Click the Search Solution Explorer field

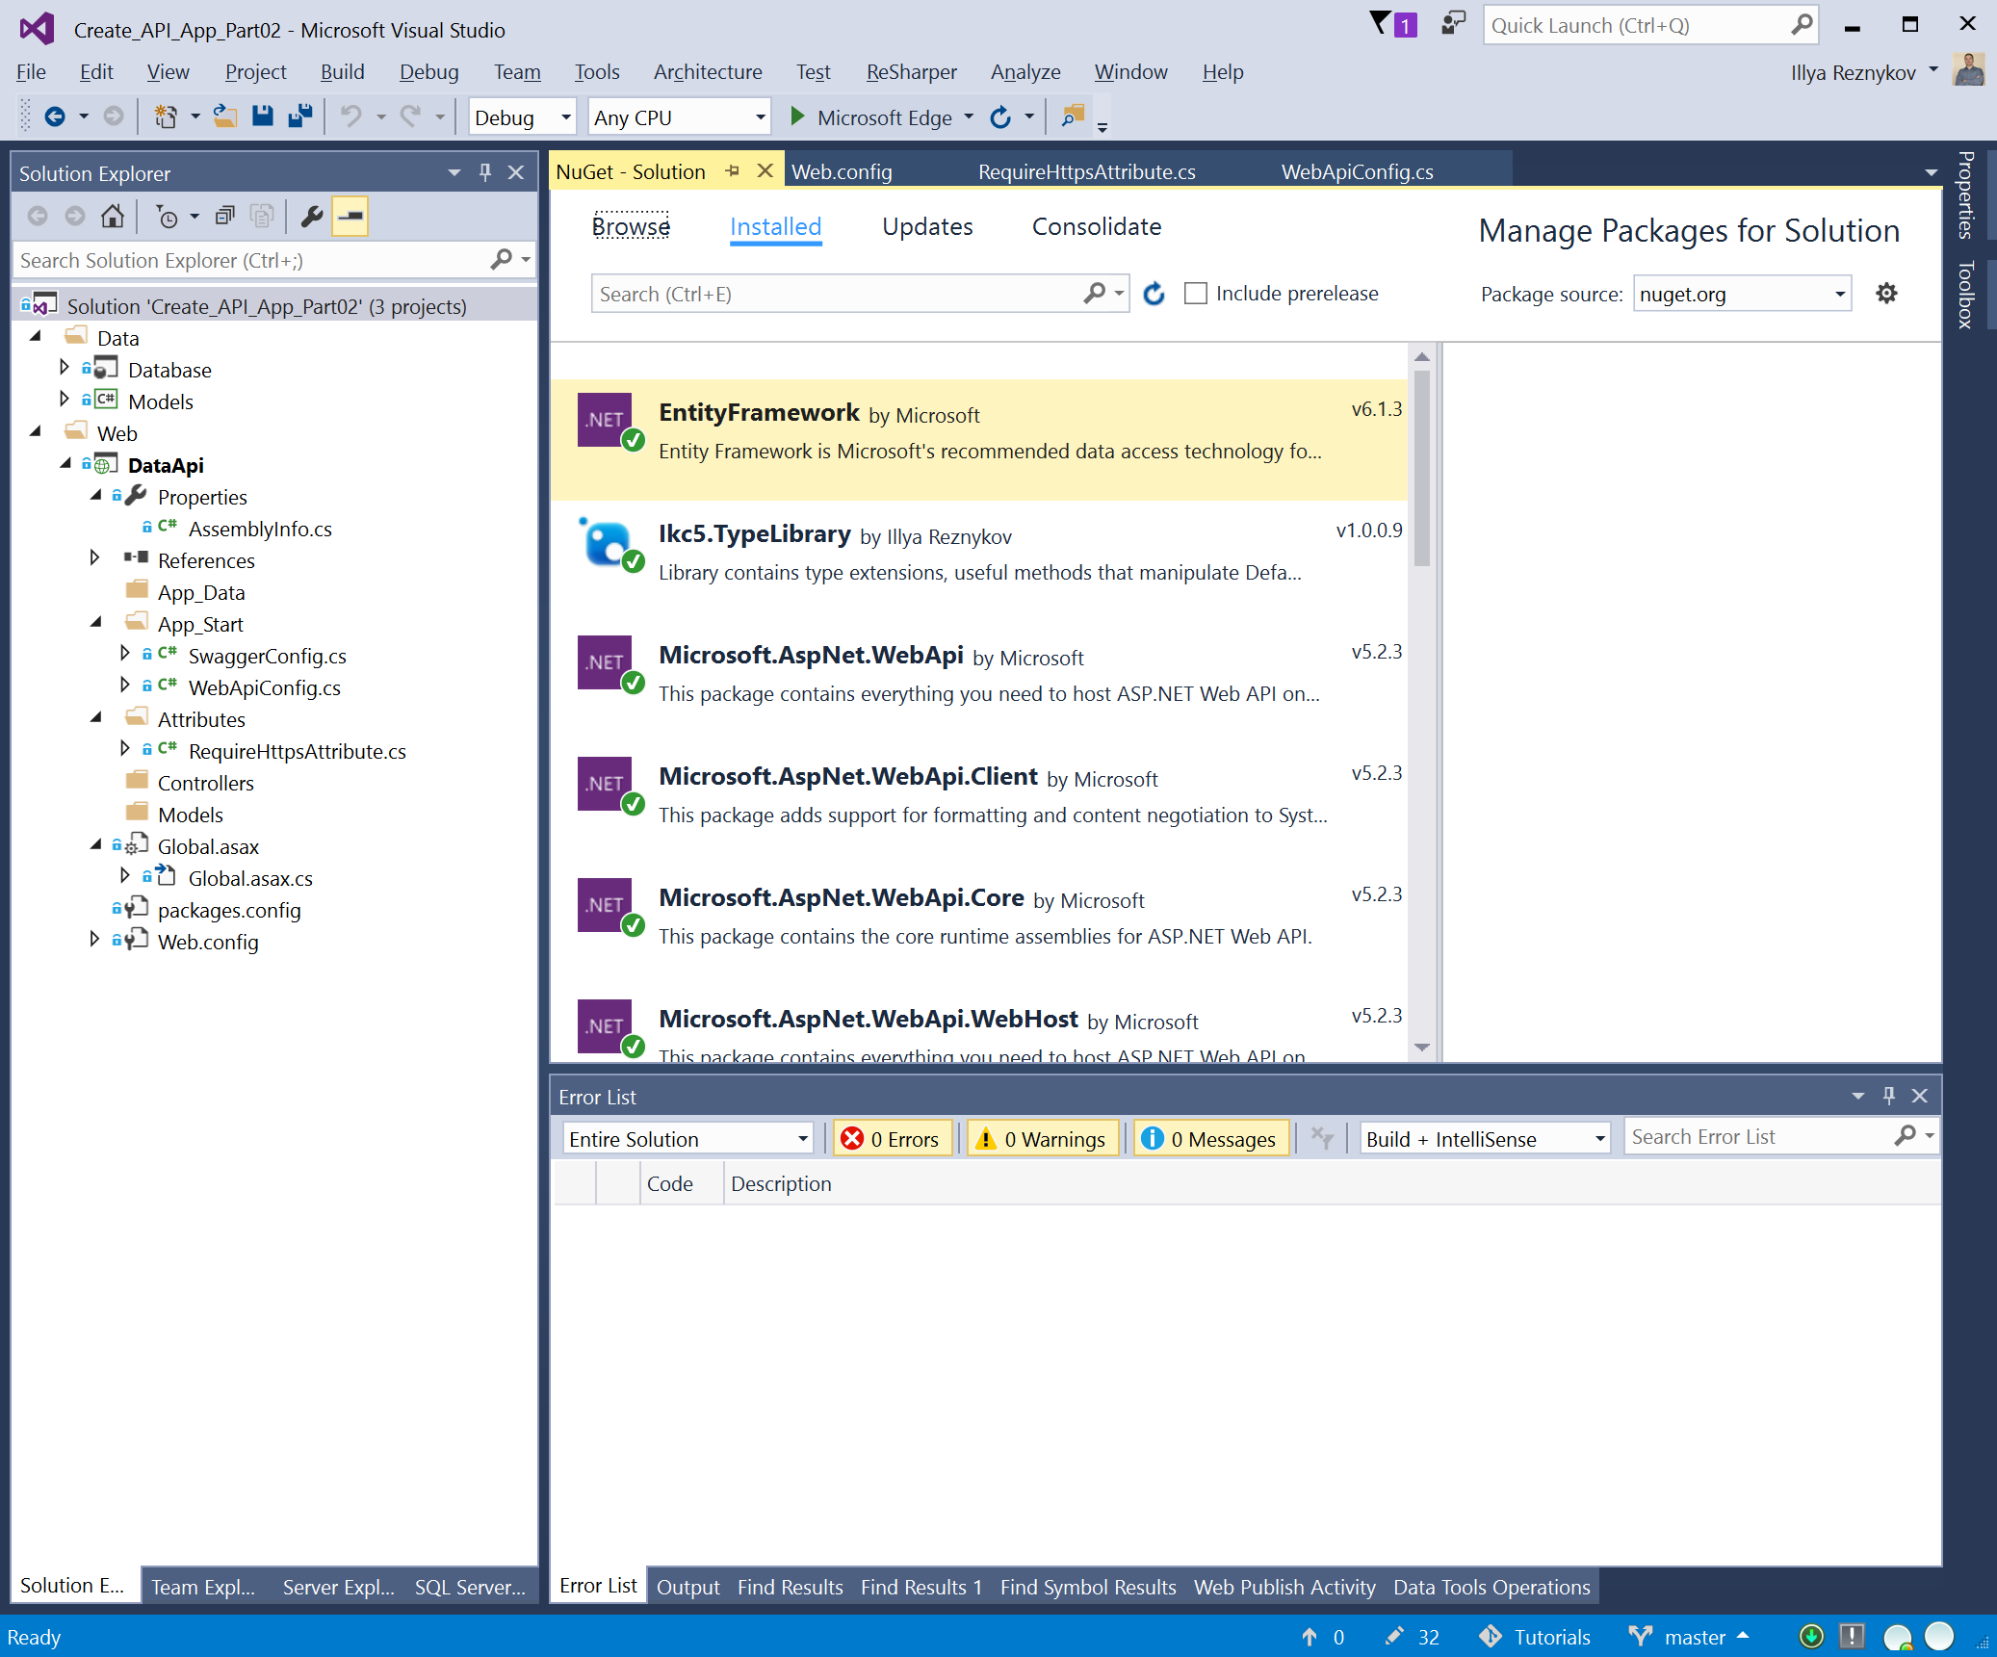(252, 261)
